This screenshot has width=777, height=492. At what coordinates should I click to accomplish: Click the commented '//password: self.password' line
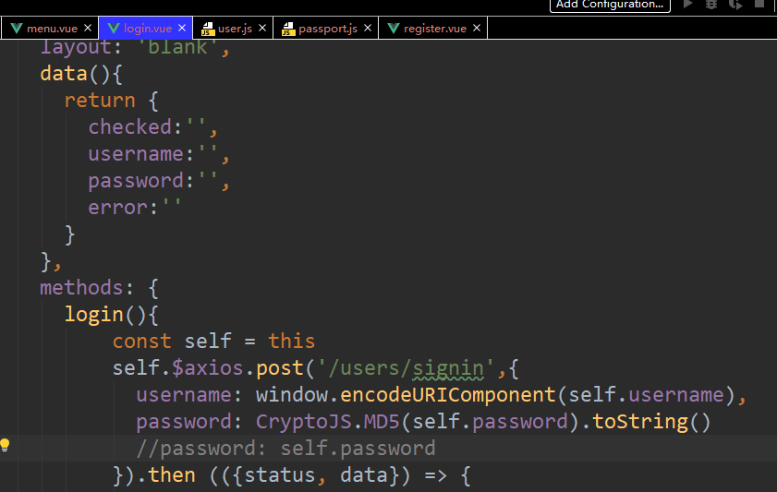coord(285,449)
